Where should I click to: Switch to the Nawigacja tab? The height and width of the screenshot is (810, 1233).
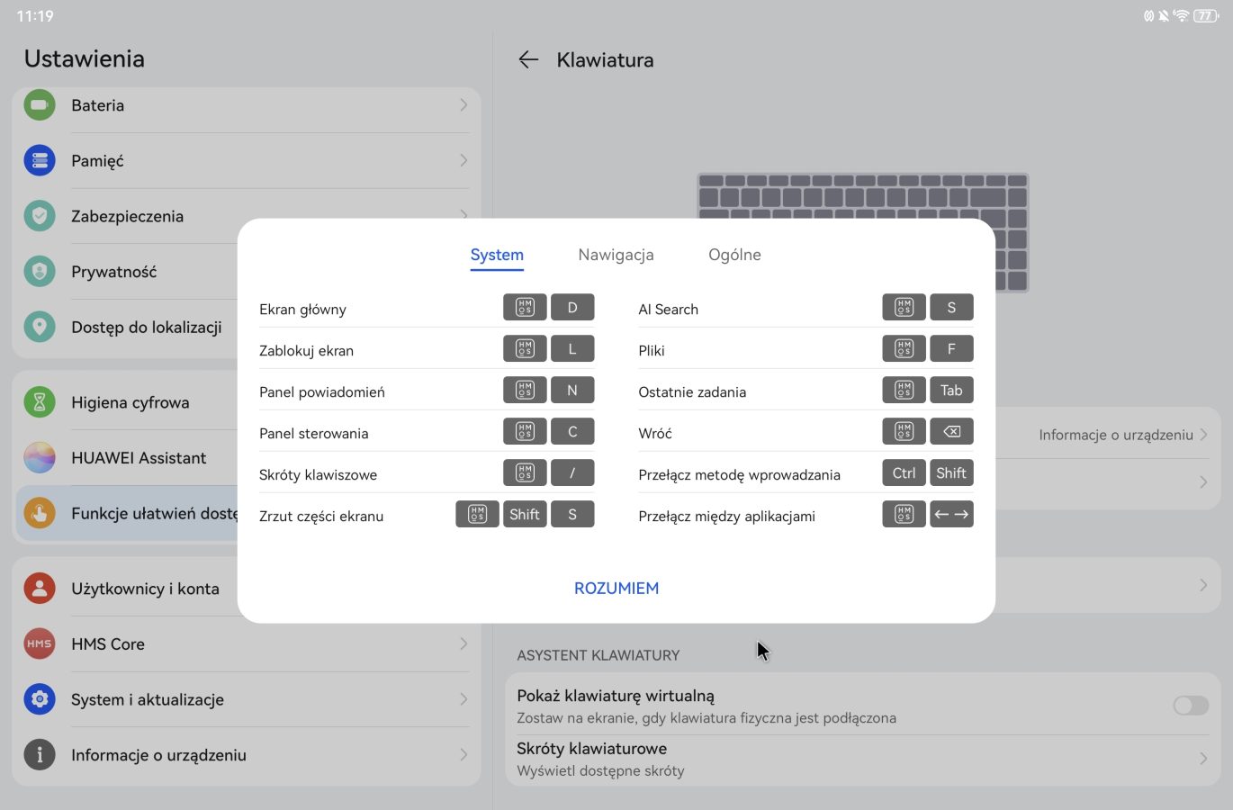[616, 255]
